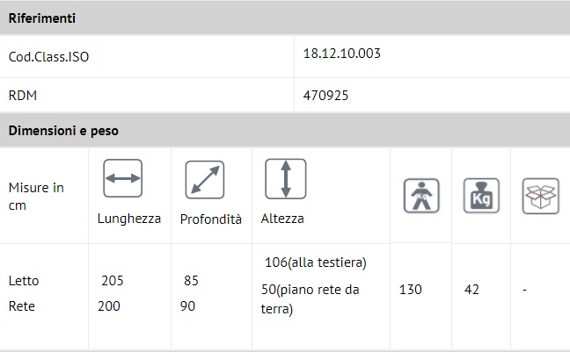Screen dimensions: 570x352
Task: Click the 106(alla testiera) height value
Action: click(315, 262)
